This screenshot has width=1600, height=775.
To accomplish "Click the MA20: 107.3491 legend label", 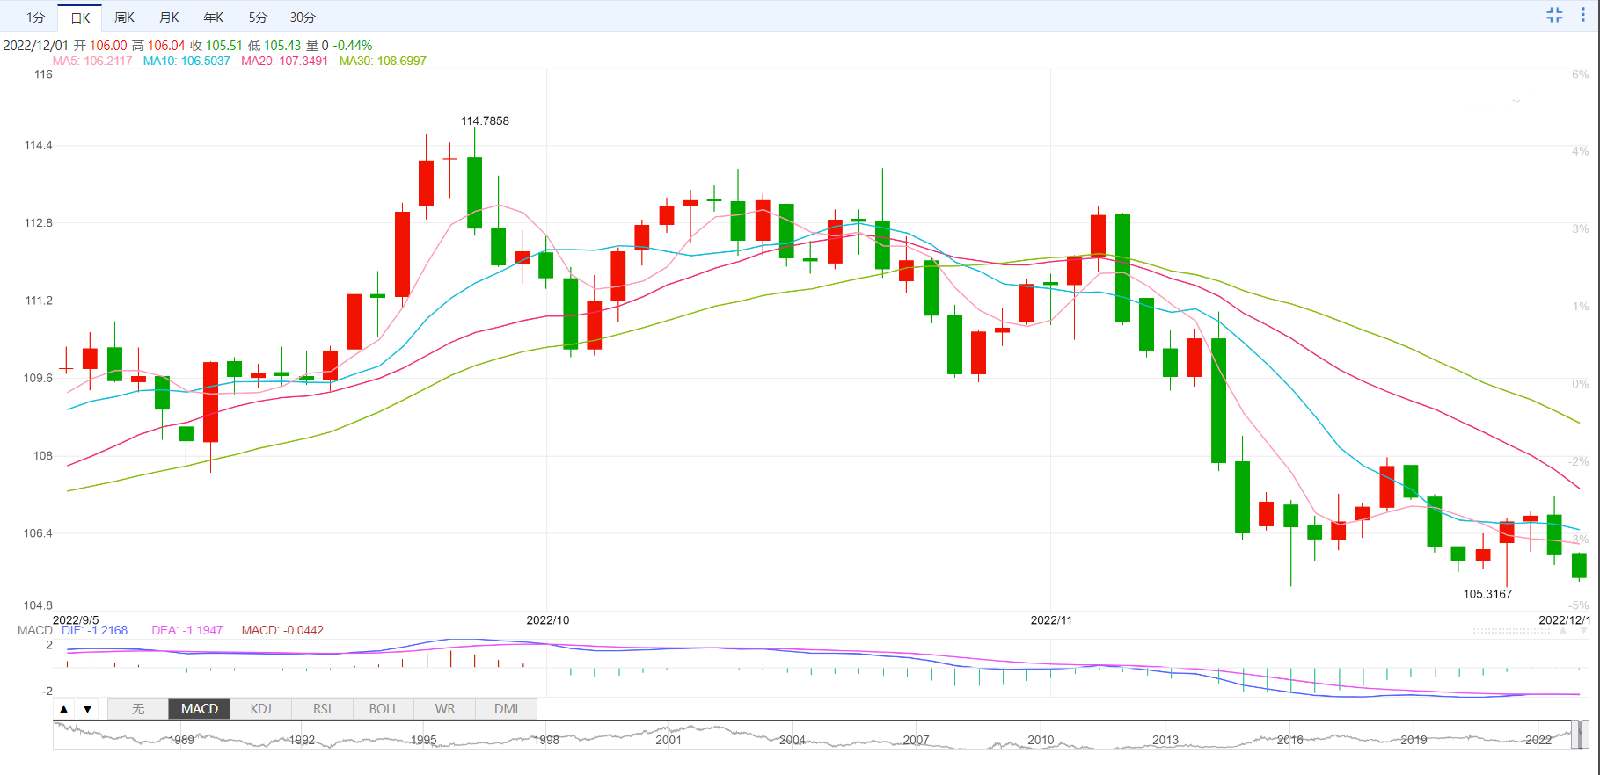I will point(285,61).
